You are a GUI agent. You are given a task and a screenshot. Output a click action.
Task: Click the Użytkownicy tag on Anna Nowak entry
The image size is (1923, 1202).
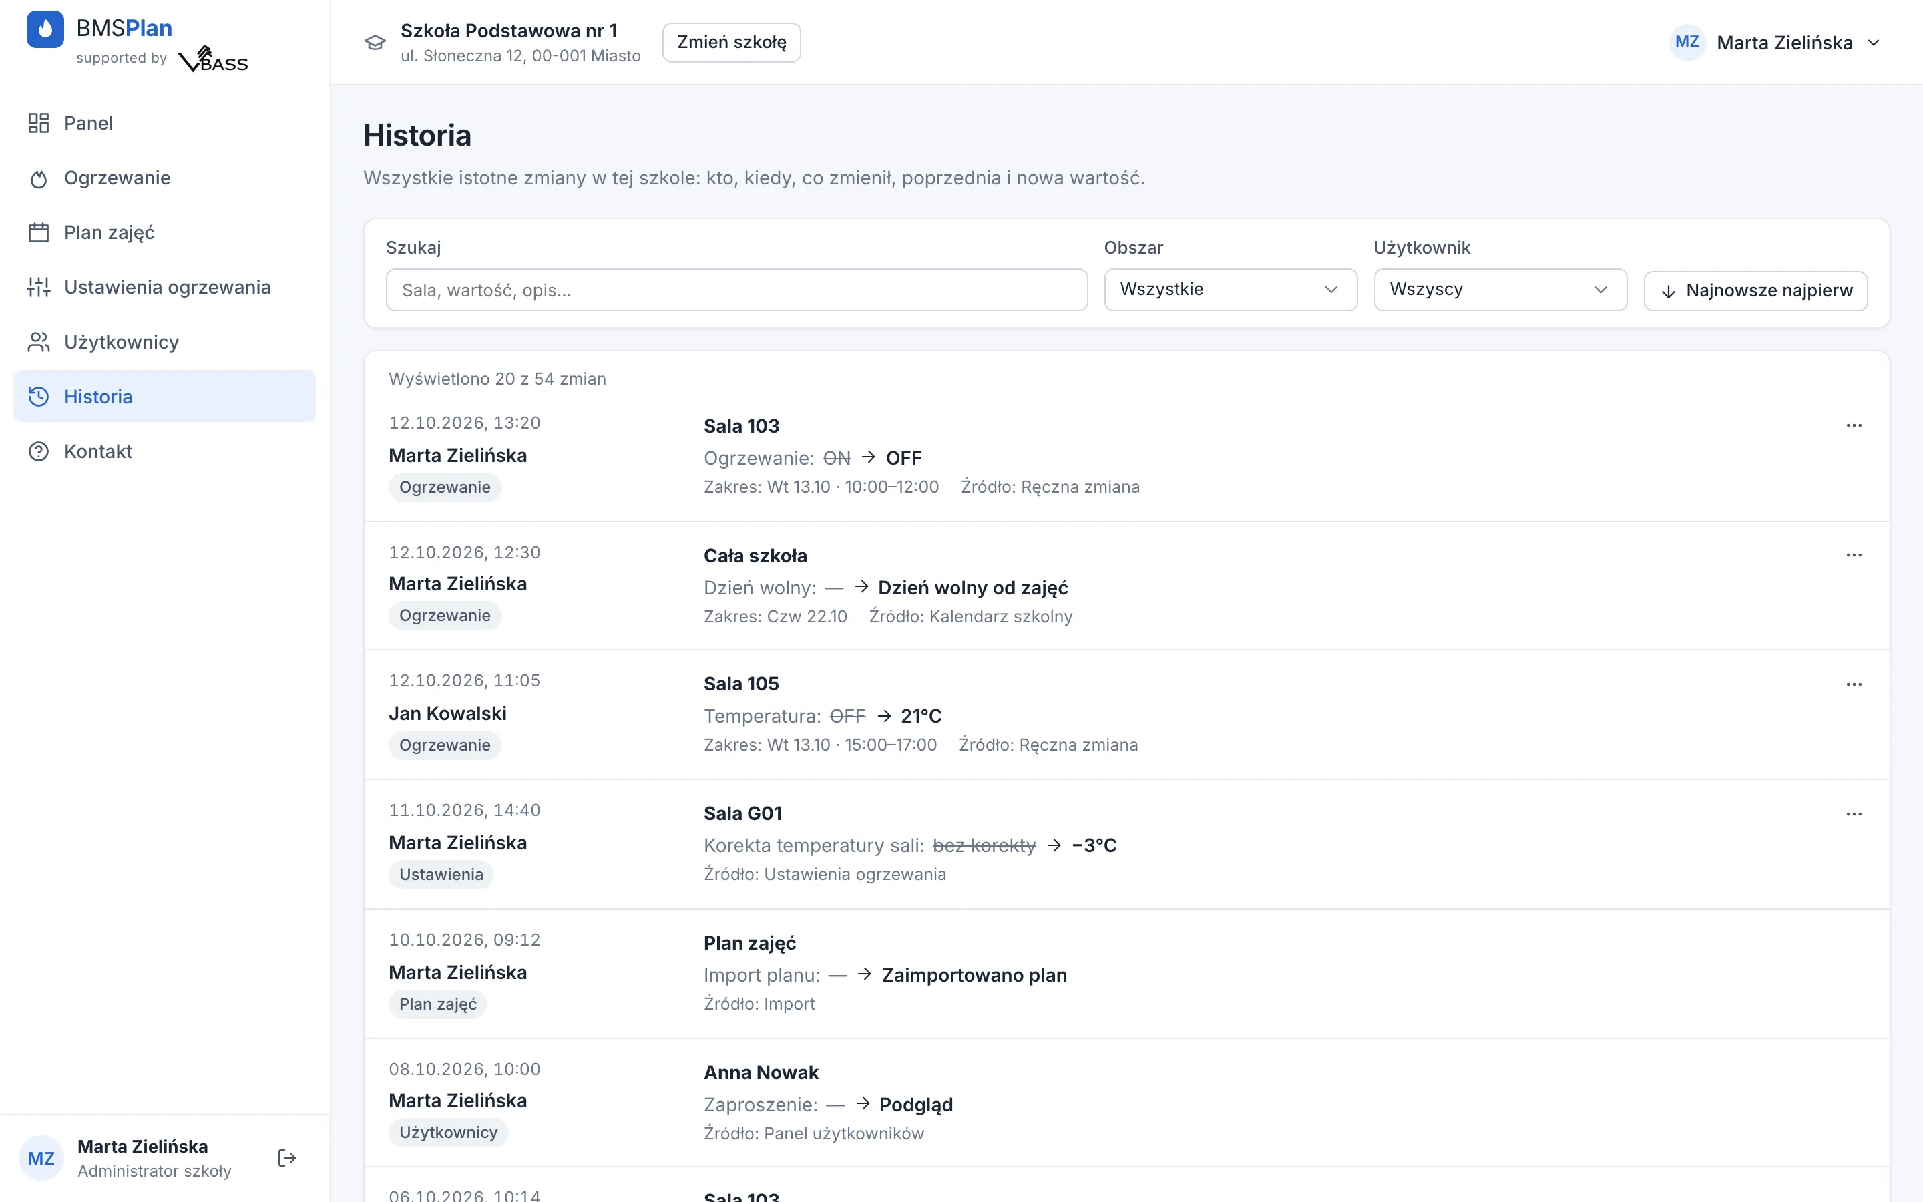coord(448,1132)
